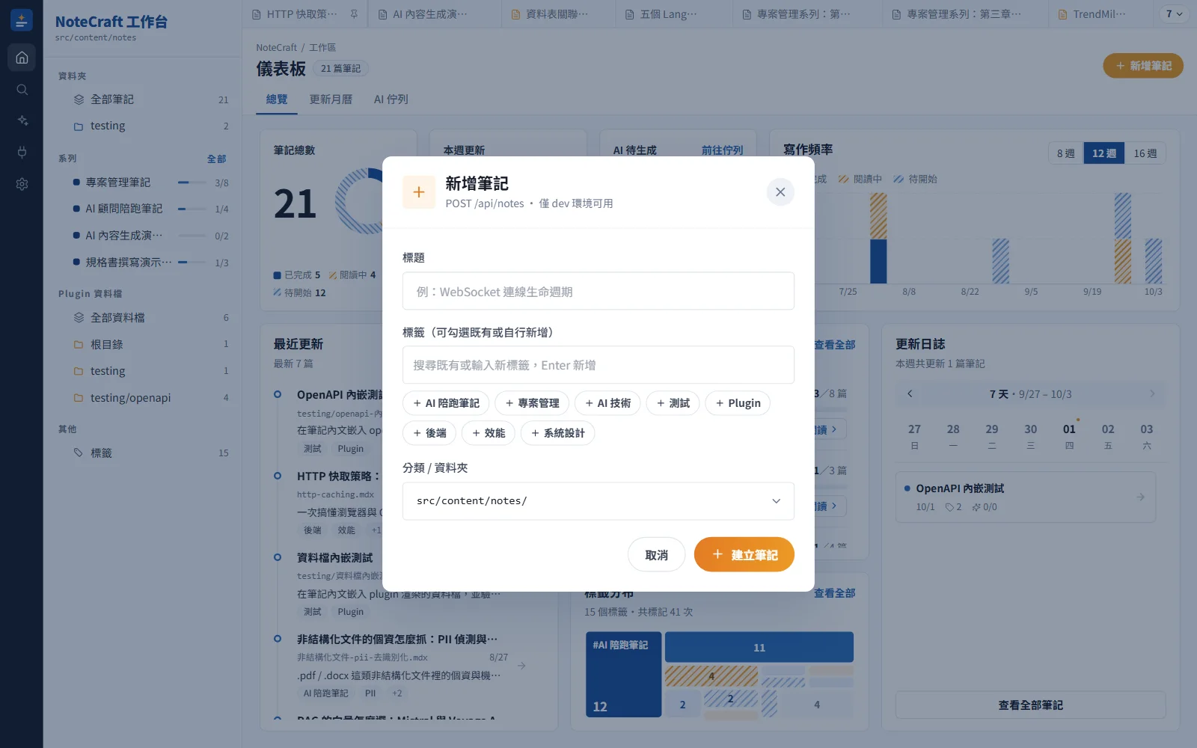Click the 建立筆記 button

744,554
